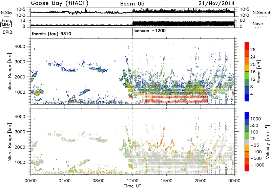The height and width of the screenshot is (188, 271).
Task: Click the '3000' tick on the velocity panel
Action: [x=20, y=132]
